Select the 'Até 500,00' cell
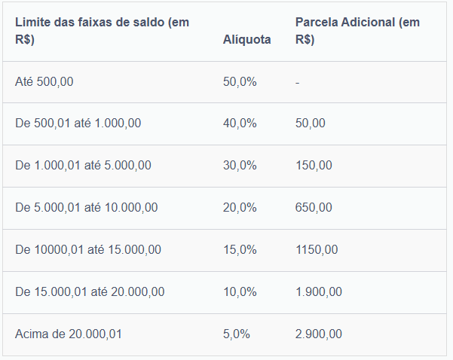 click(44, 81)
